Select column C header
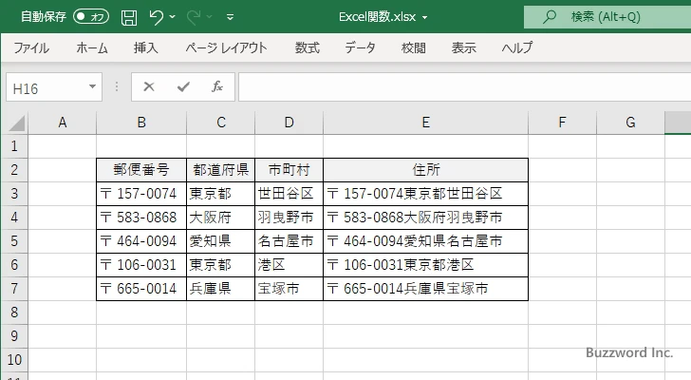 click(221, 123)
